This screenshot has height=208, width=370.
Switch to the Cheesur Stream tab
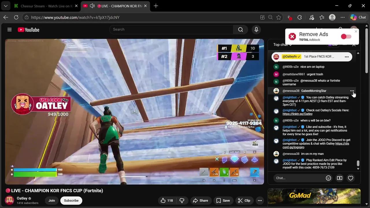(x=46, y=6)
